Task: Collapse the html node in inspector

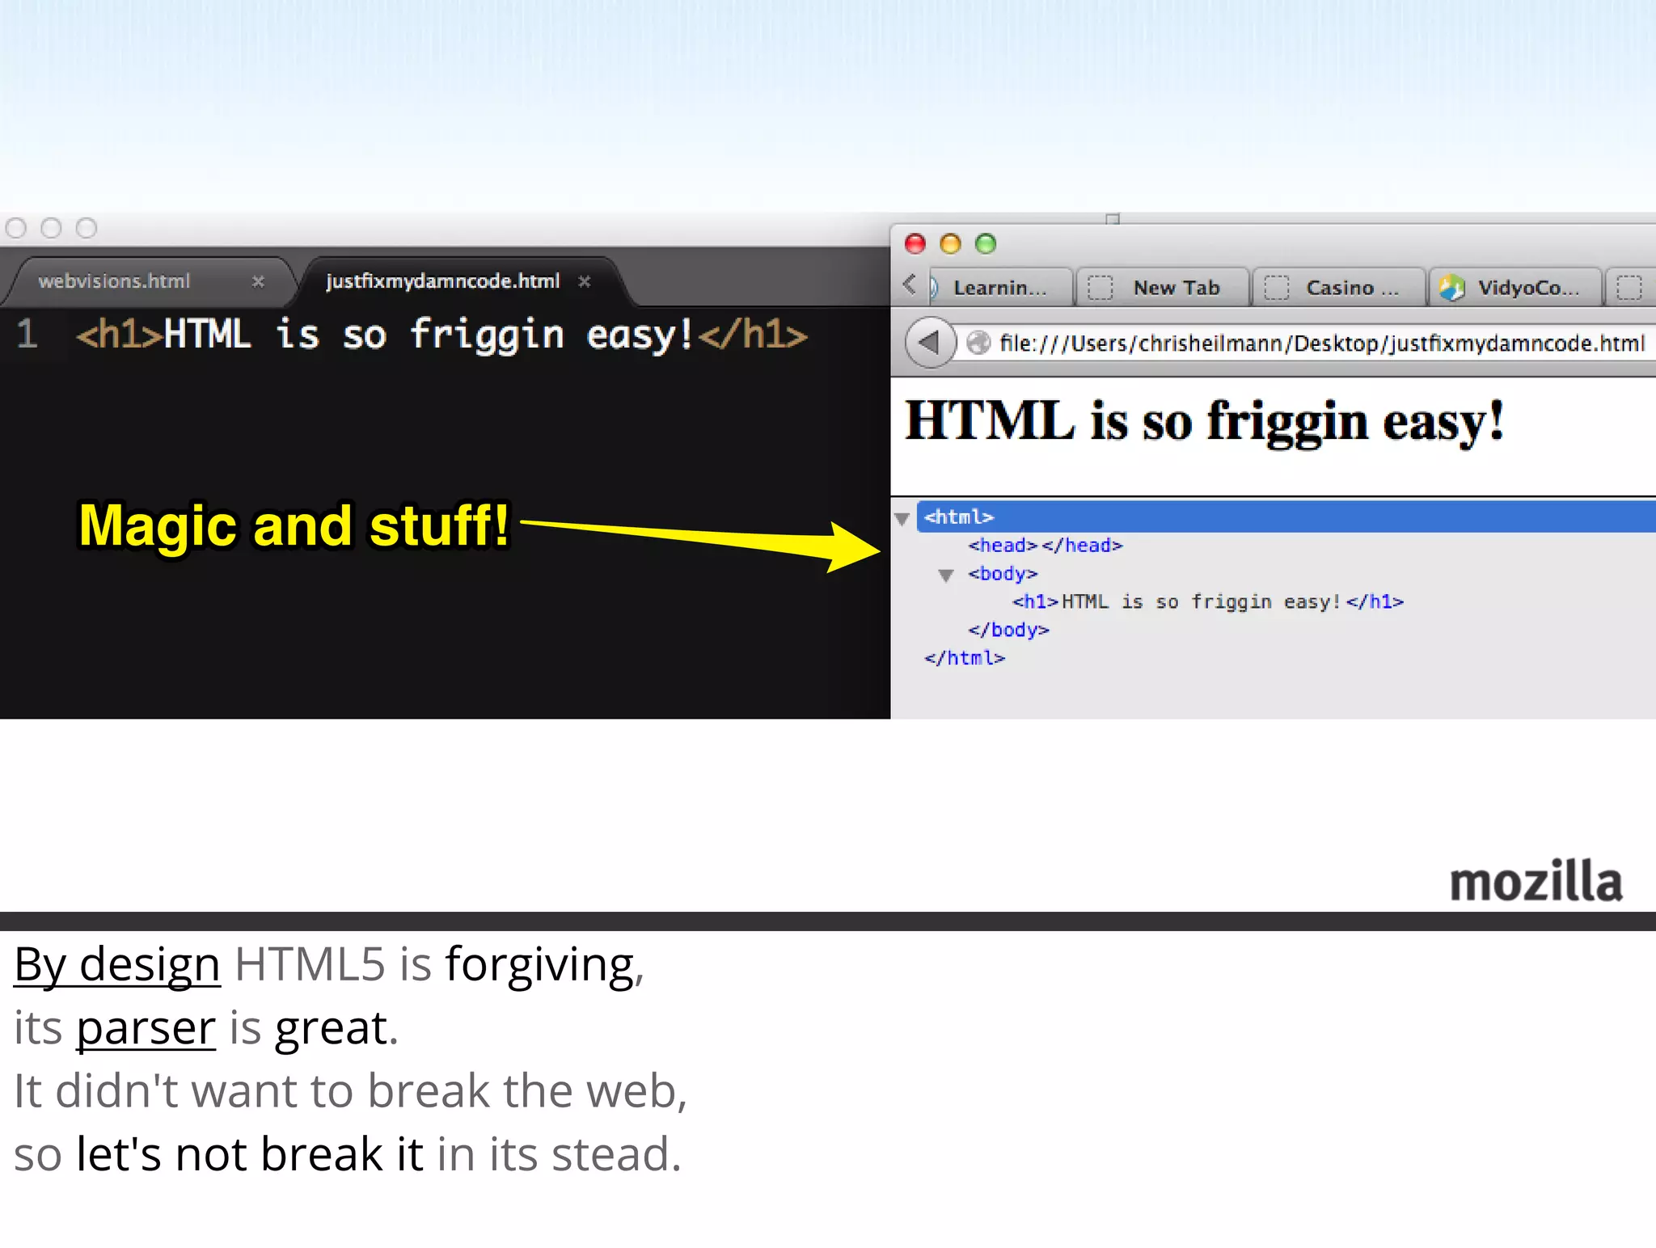Action: coord(902,519)
